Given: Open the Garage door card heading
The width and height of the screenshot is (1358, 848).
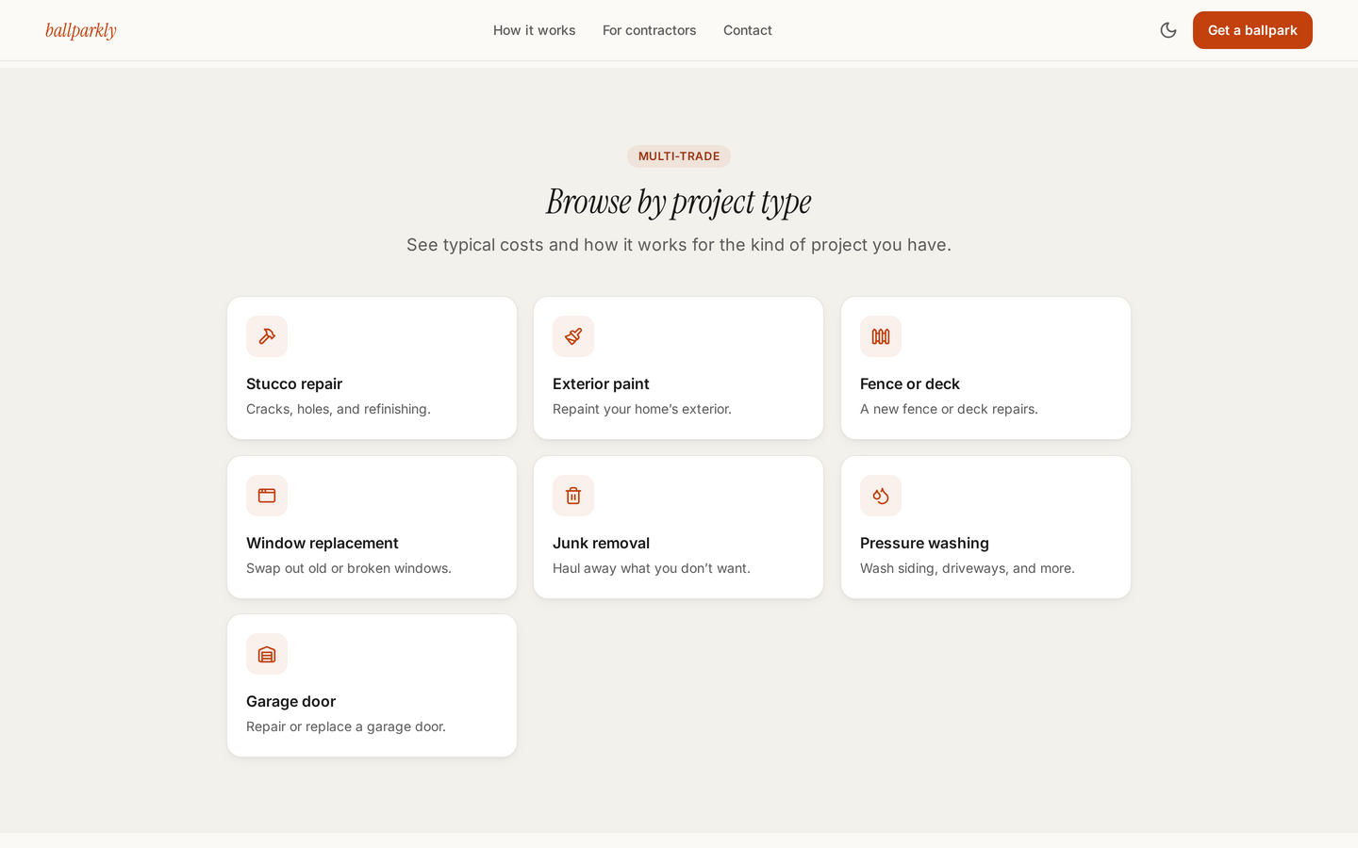Looking at the screenshot, I should (290, 701).
